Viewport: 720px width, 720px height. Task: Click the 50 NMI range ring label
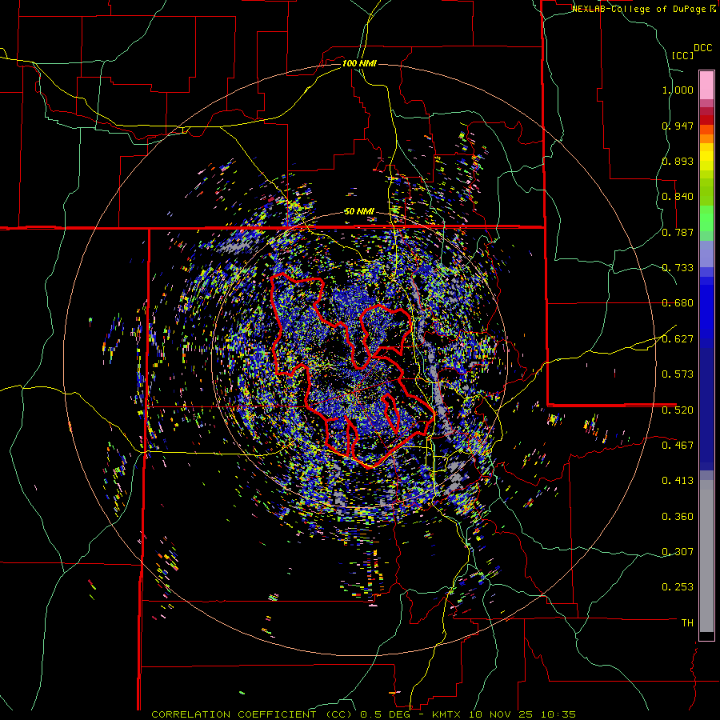pyautogui.click(x=359, y=211)
